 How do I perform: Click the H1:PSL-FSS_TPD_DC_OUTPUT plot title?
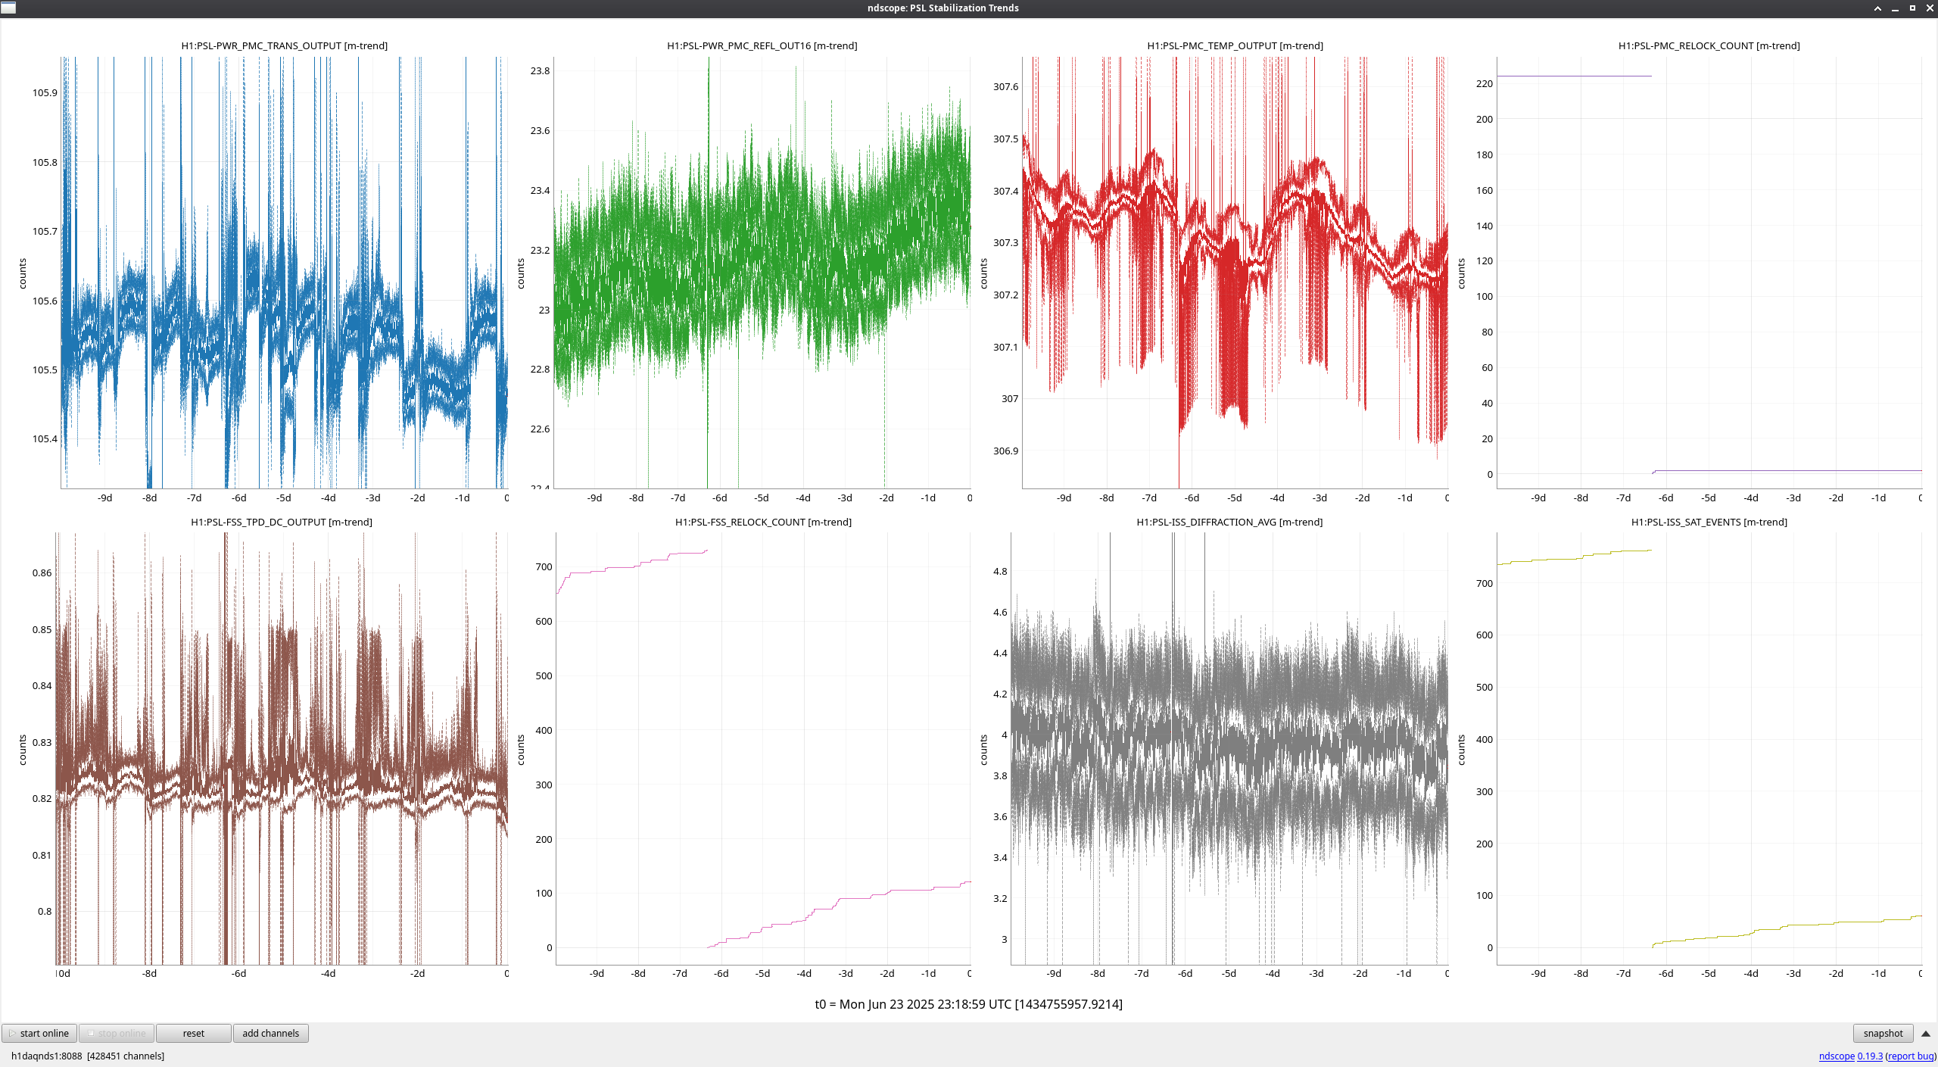tap(281, 522)
